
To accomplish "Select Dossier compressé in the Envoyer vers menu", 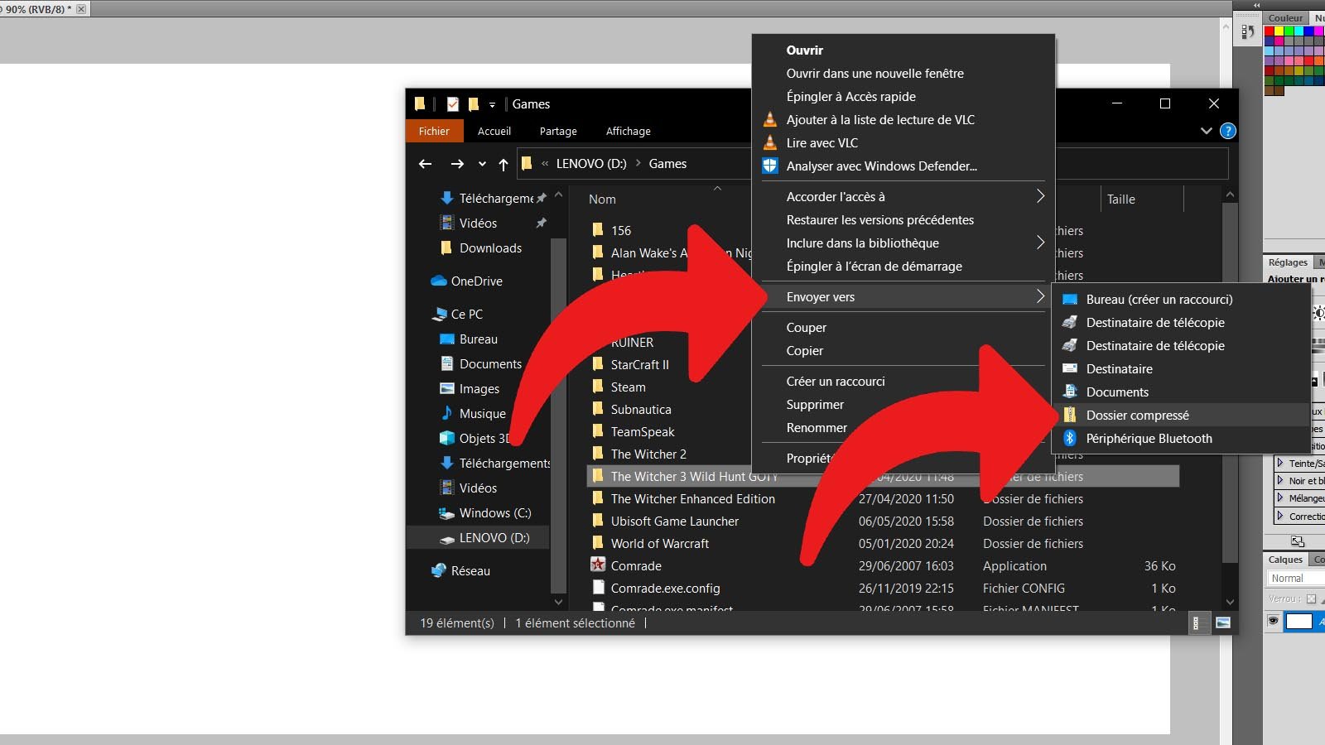I will 1139,415.
